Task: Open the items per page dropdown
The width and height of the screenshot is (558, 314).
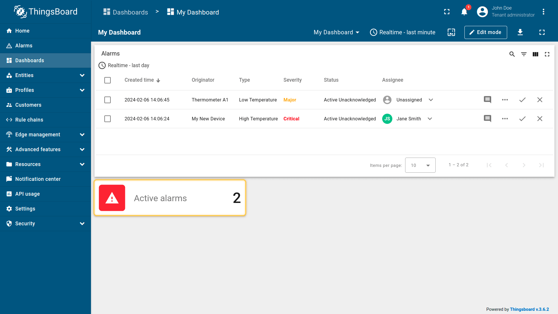Action: click(420, 165)
